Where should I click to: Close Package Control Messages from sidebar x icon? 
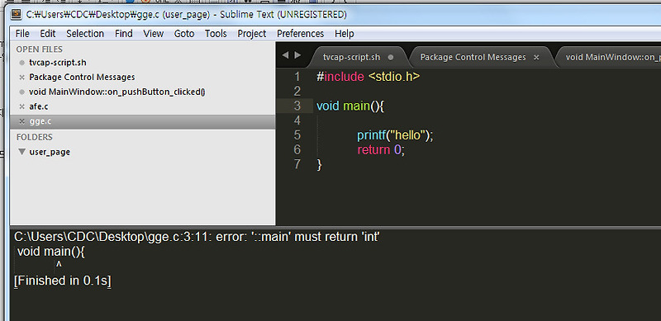22,78
